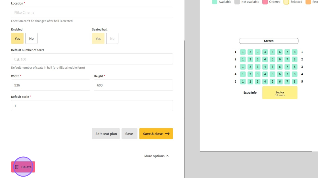Click the Default number of seats field
318x178 pixels.
pos(92,59)
